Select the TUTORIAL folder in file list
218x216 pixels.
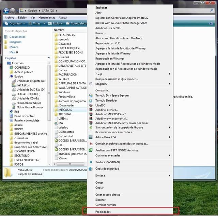[65, 114]
